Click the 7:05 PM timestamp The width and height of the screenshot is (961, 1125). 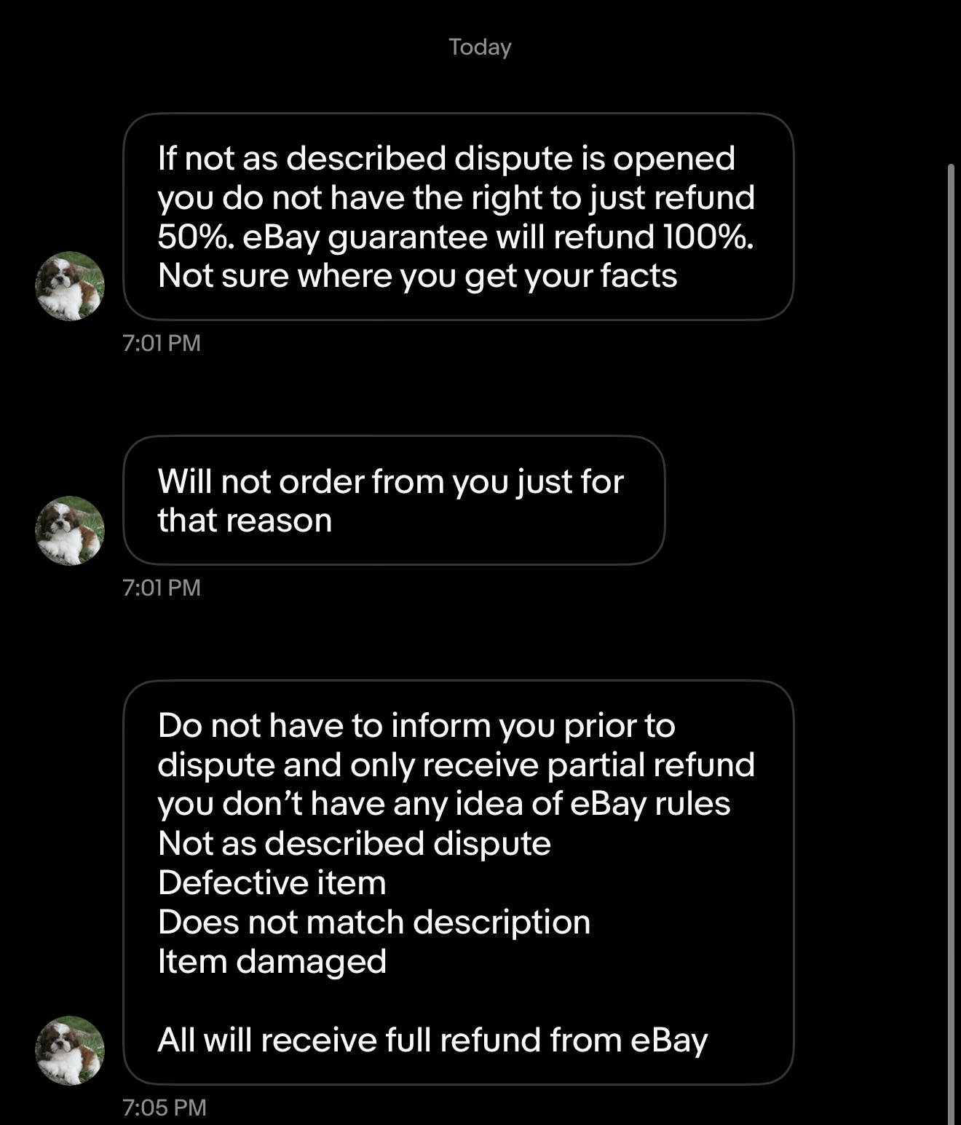[165, 1108]
